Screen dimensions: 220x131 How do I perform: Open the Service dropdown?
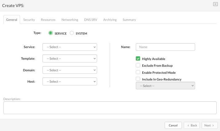click(x=70, y=47)
